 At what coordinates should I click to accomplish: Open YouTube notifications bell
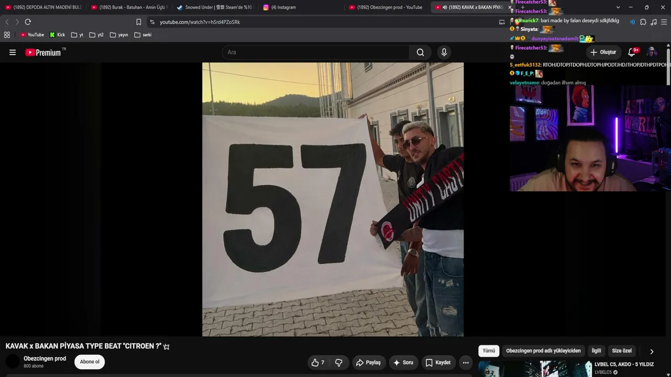632,52
